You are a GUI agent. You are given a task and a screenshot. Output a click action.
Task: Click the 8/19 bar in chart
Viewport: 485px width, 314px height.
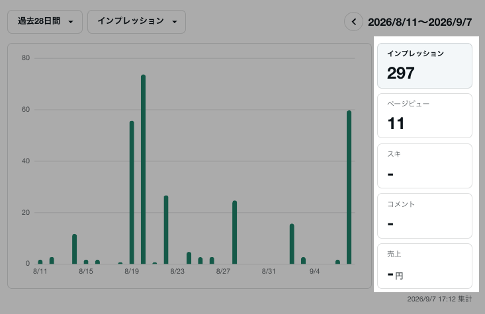point(132,192)
